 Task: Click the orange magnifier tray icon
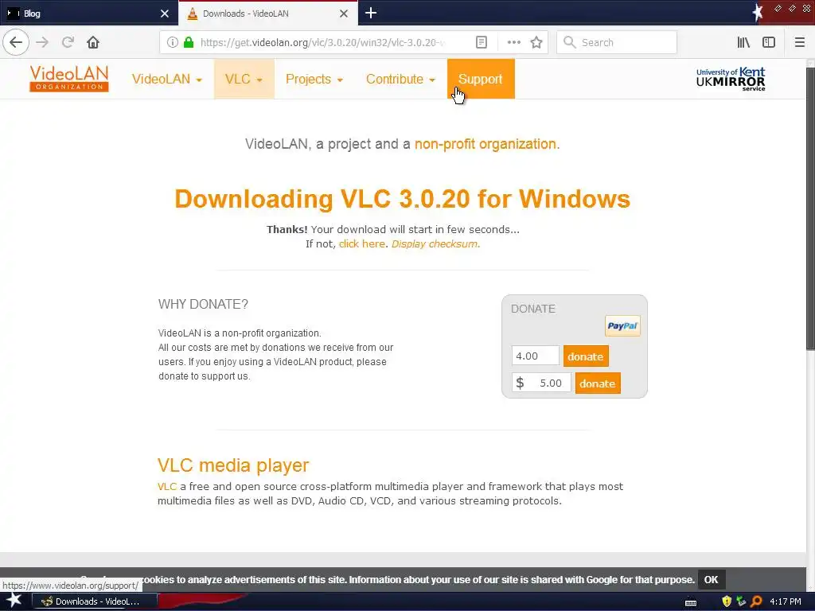(756, 601)
